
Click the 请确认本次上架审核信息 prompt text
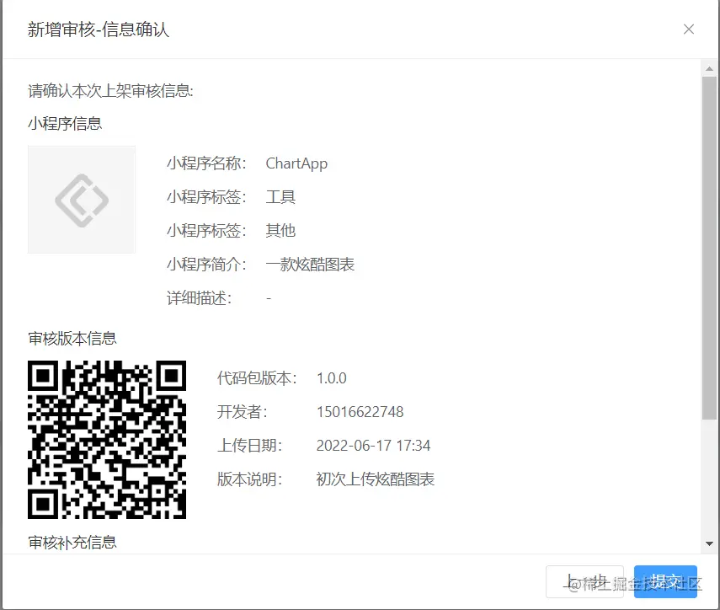(x=110, y=91)
